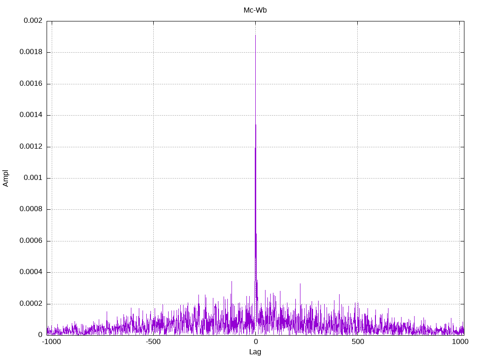This screenshot has width=477, height=358.
Task: Select the 0.0018 y-axis tick label
Action: pos(31,52)
